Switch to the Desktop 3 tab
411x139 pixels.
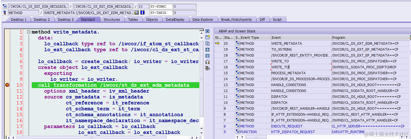(x=66, y=19)
